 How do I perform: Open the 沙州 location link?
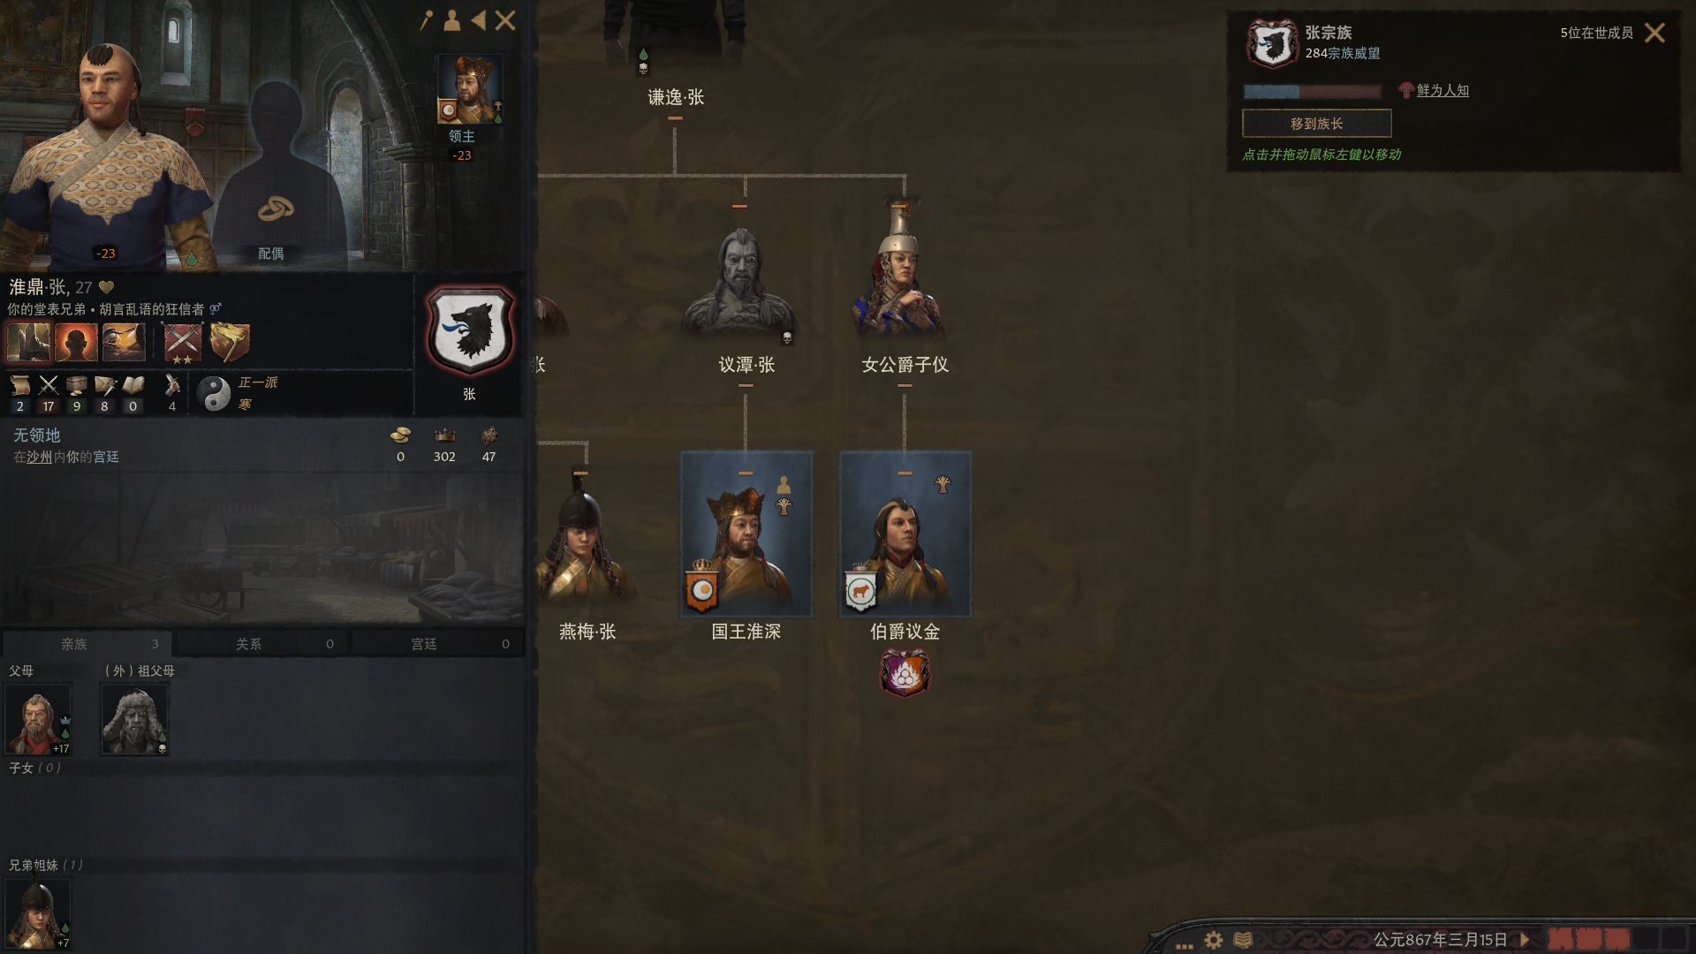point(39,457)
